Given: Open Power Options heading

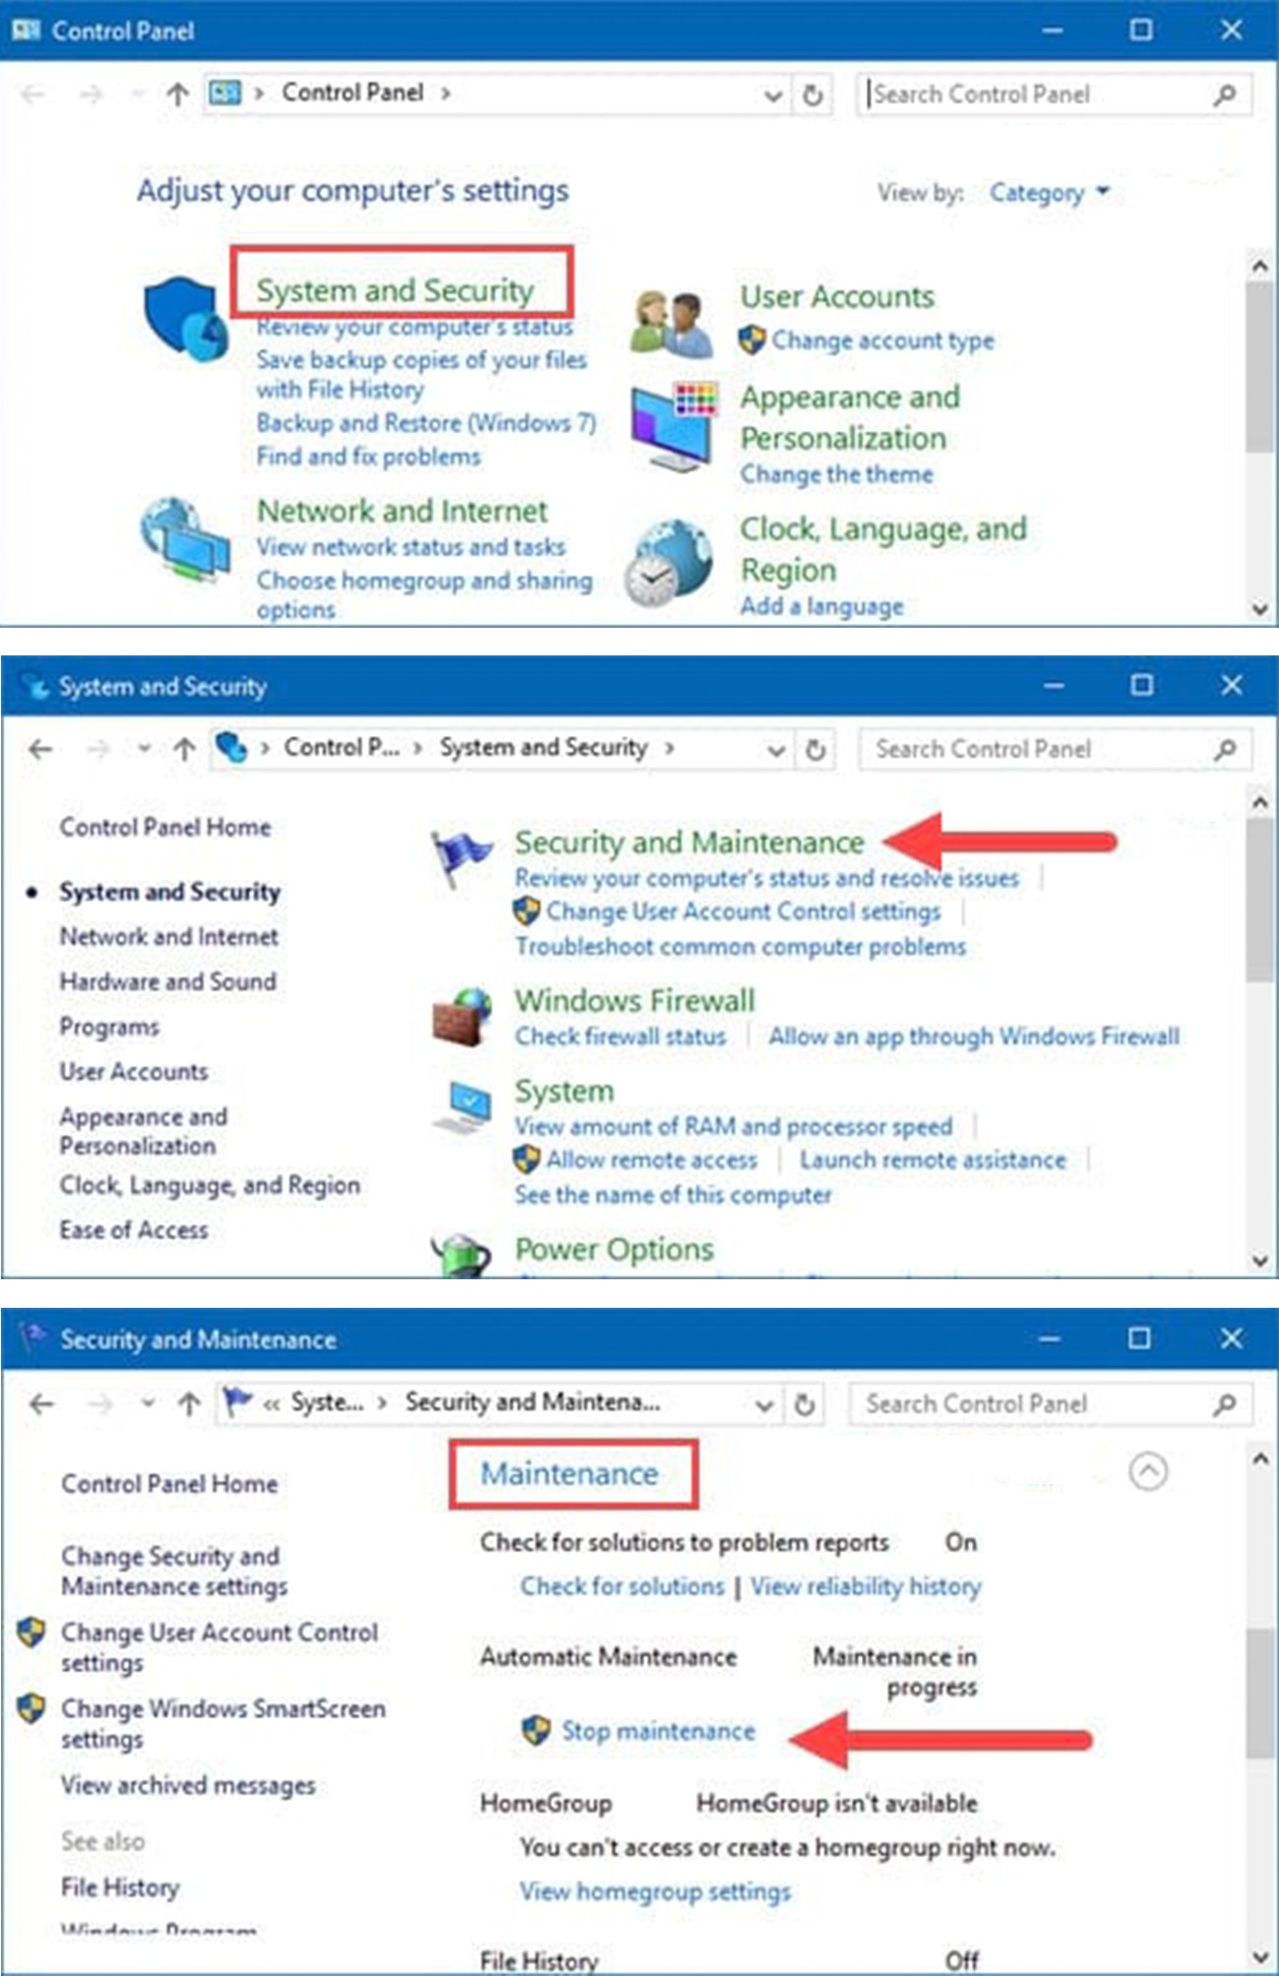Looking at the screenshot, I should [615, 1250].
